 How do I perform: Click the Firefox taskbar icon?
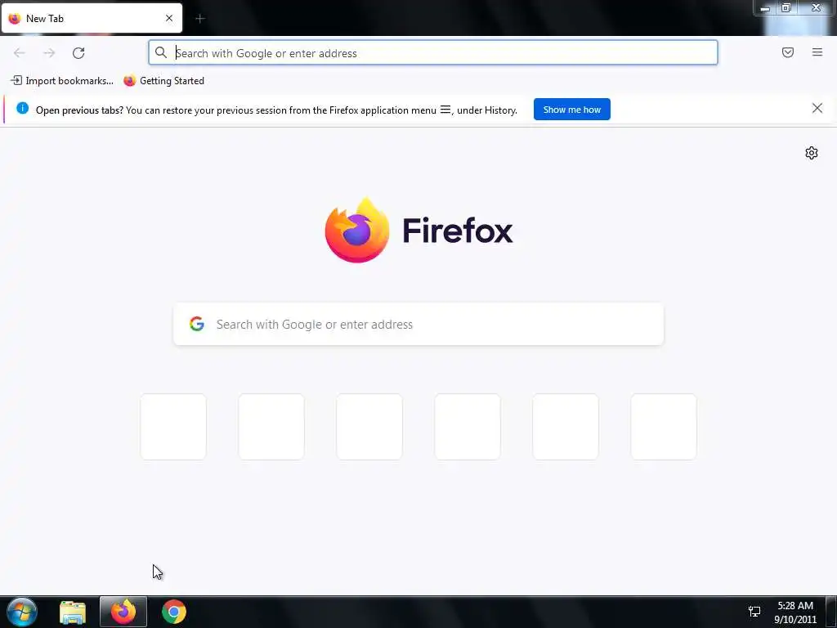123,612
